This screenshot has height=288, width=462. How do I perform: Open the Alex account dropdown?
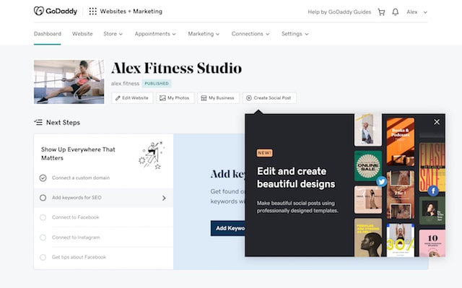pos(417,12)
